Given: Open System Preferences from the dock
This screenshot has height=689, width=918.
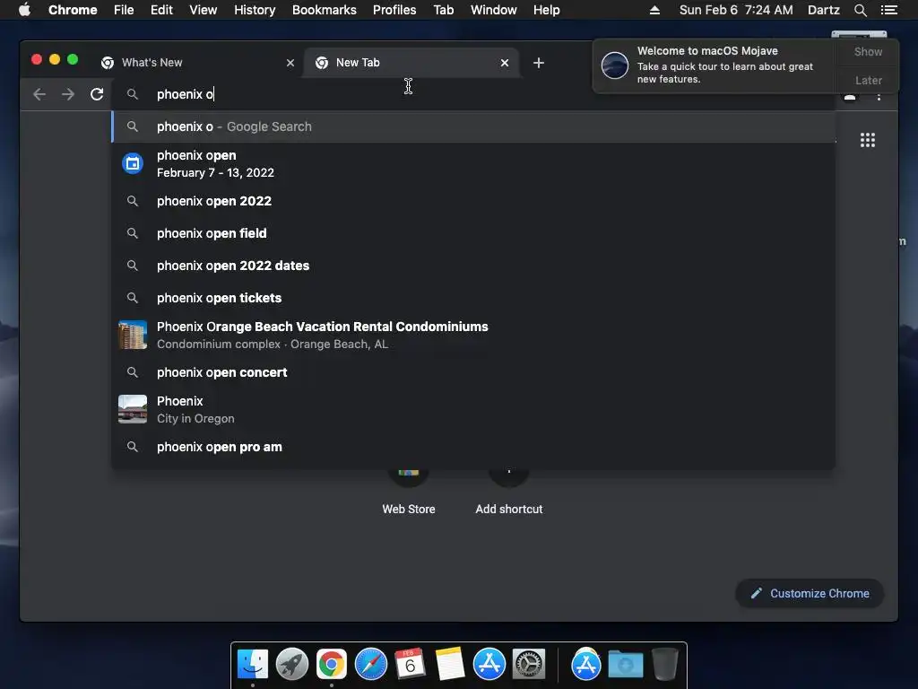Looking at the screenshot, I should tap(529, 665).
